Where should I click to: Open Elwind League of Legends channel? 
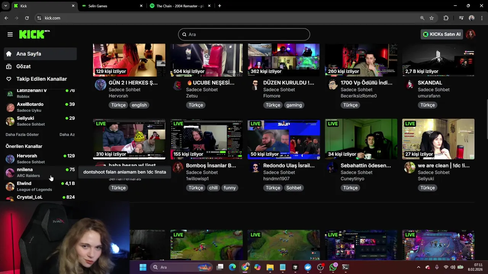point(40,186)
